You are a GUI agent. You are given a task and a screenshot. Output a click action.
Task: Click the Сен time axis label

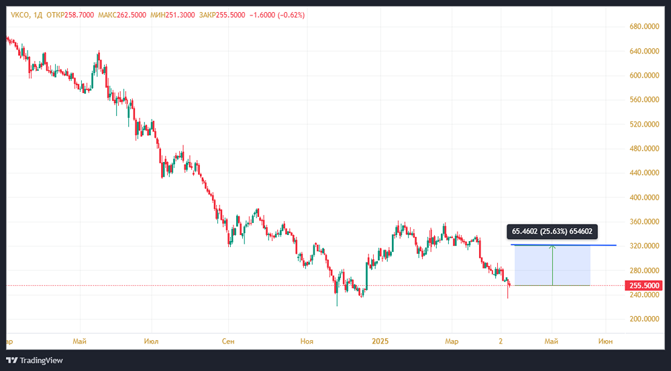(228, 341)
